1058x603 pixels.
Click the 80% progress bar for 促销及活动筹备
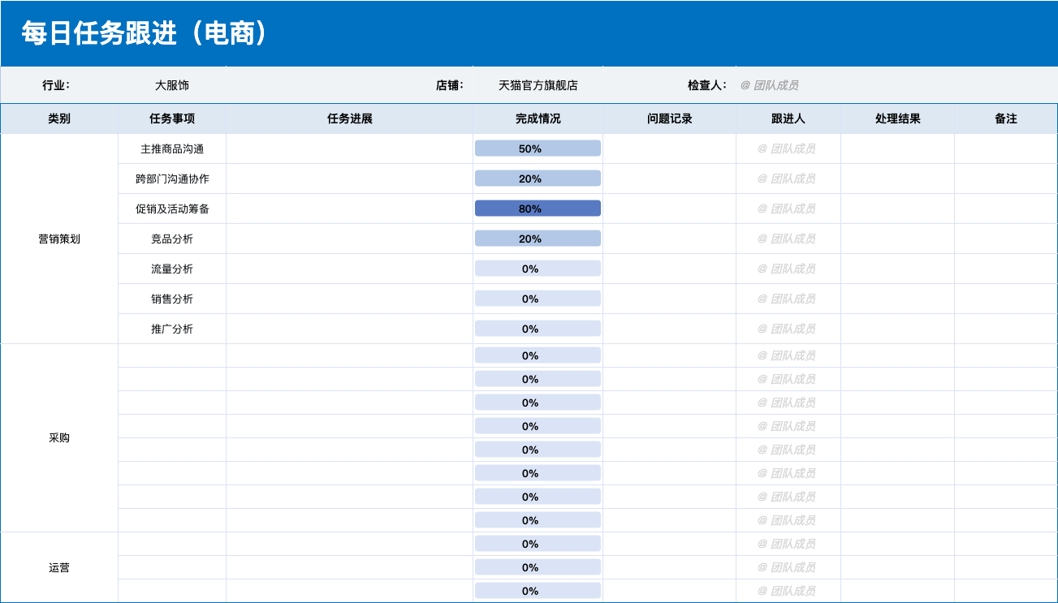[x=537, y=208]
